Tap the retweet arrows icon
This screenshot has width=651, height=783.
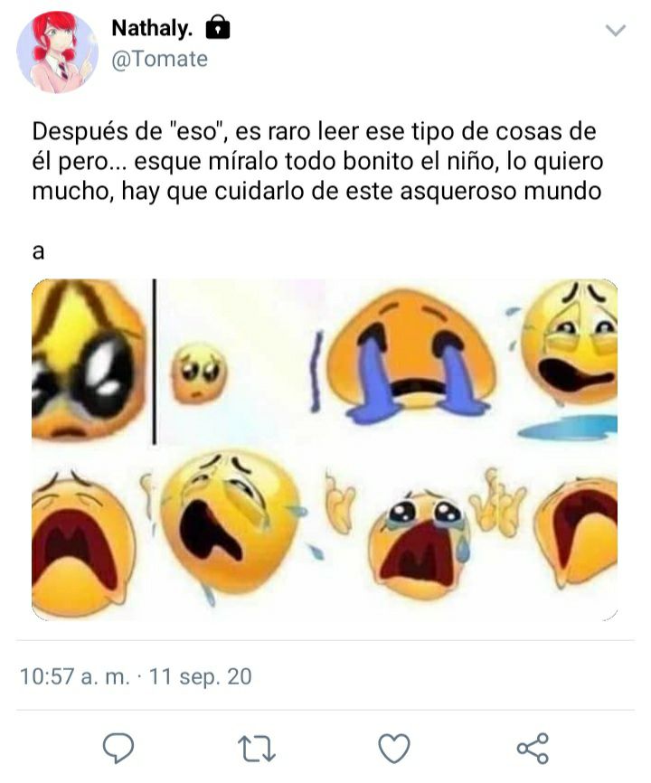[x=257, y=748]
